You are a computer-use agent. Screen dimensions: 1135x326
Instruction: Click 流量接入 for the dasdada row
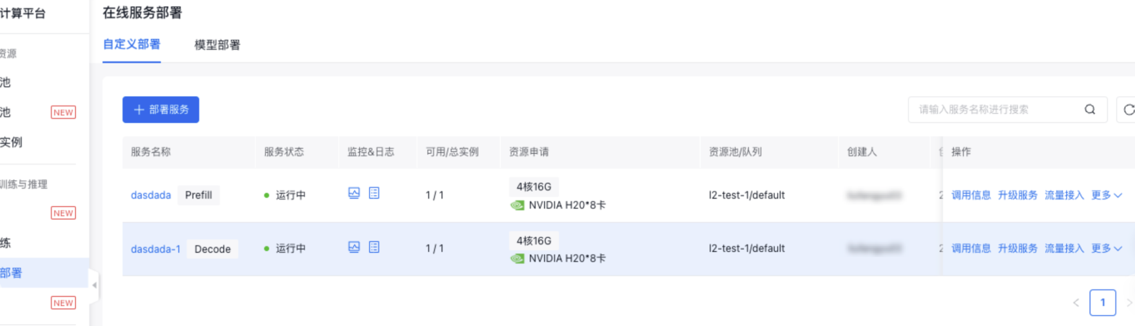point(1064,195)
